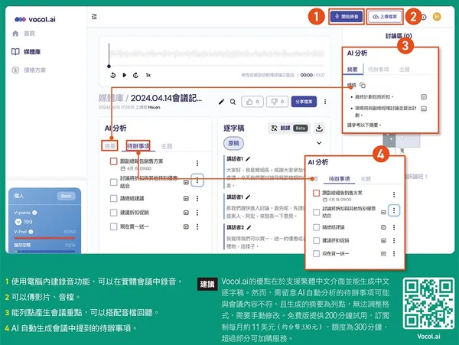459x345 pixels.
Task: Click the 媒體庫 breadcrumb link
Action: click(x=111, y=98)
